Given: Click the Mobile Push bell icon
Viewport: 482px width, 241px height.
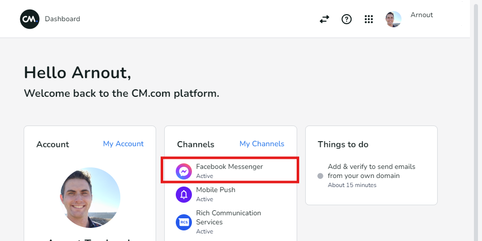Looking at the screenshot, I should pos(184,194).
